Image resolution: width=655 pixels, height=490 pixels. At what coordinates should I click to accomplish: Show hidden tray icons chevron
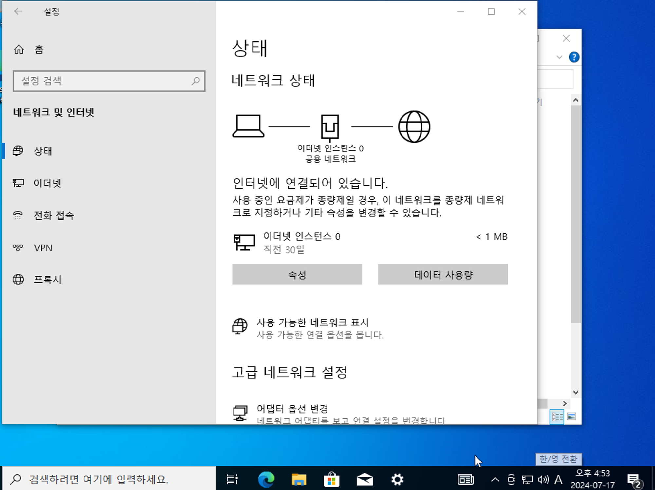(495, 480)
